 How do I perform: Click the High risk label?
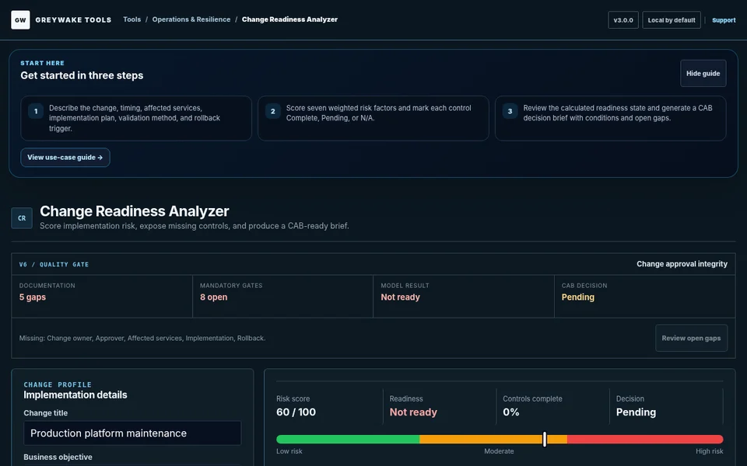(x=710, y=451)
